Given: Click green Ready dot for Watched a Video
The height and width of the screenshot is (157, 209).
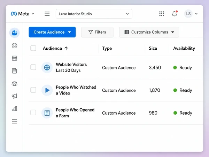Looking at the screenshot, I should 175,90.
